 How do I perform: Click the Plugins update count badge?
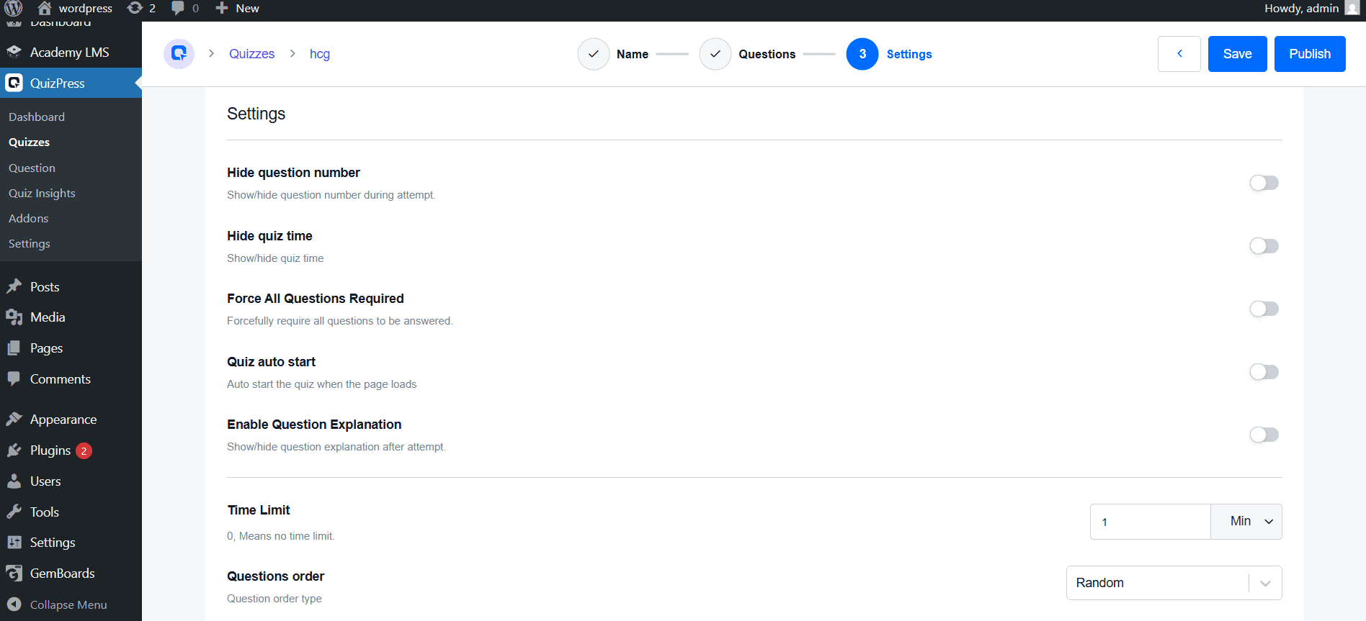[84, 450]
